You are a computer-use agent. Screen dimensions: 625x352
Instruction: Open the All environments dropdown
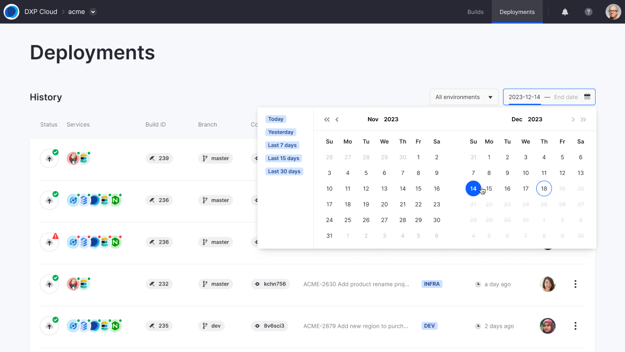pyautogui.click(x=464, y=97)
